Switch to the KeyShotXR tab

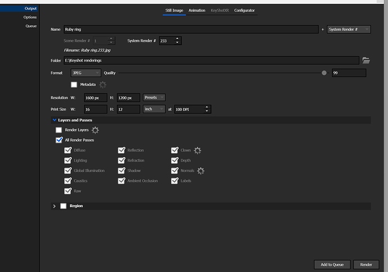pos(220,10)
